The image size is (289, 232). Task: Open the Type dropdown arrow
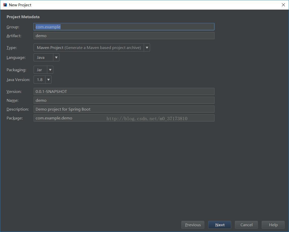point(147,47)
